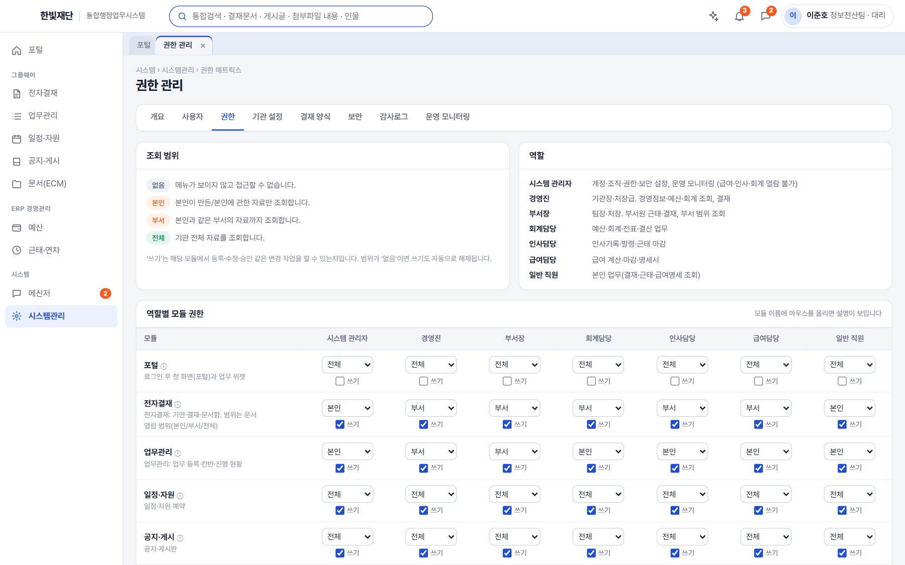Viewport: 905px width, 565px height.
Task: Open 전자결재 scope dropdown for 경영진
Action: click(431, 408)
